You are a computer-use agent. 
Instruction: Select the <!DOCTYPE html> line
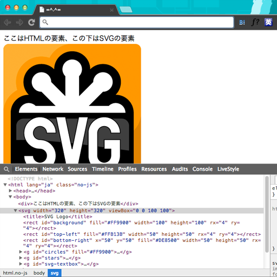coord(30,179)
